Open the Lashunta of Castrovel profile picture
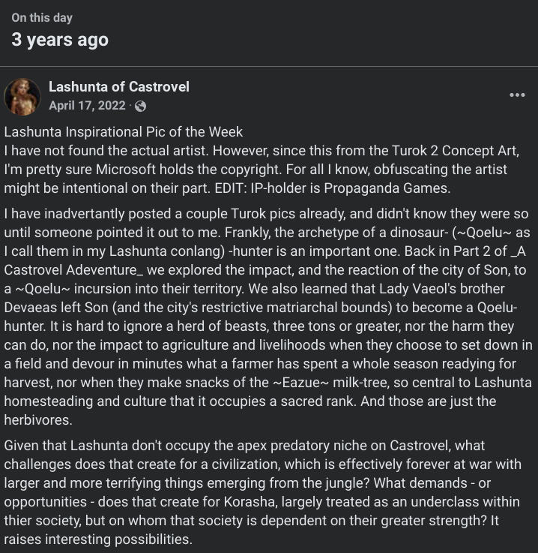This screenshot has height=553, width=538. click(x=22, y=97)
